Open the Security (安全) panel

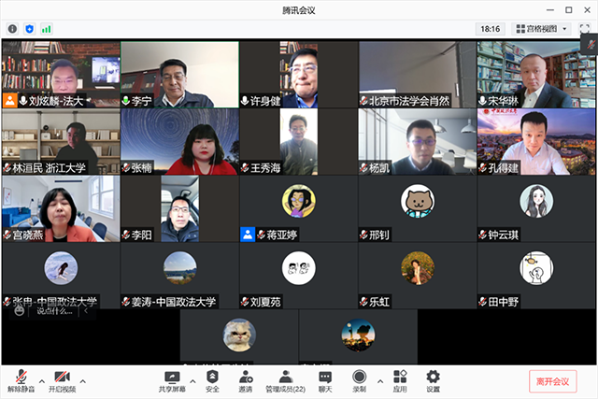point(212,380)
